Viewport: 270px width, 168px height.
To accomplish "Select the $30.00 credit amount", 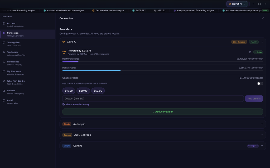I will pos(83,91).
